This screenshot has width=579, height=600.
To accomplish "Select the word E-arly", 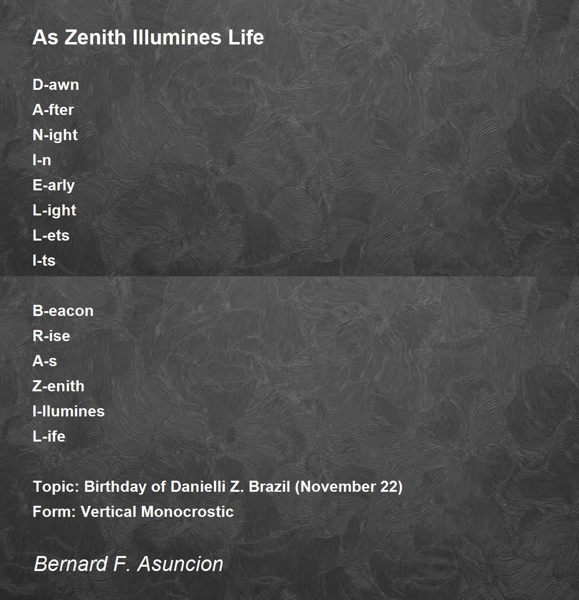I will click(54, 186).
